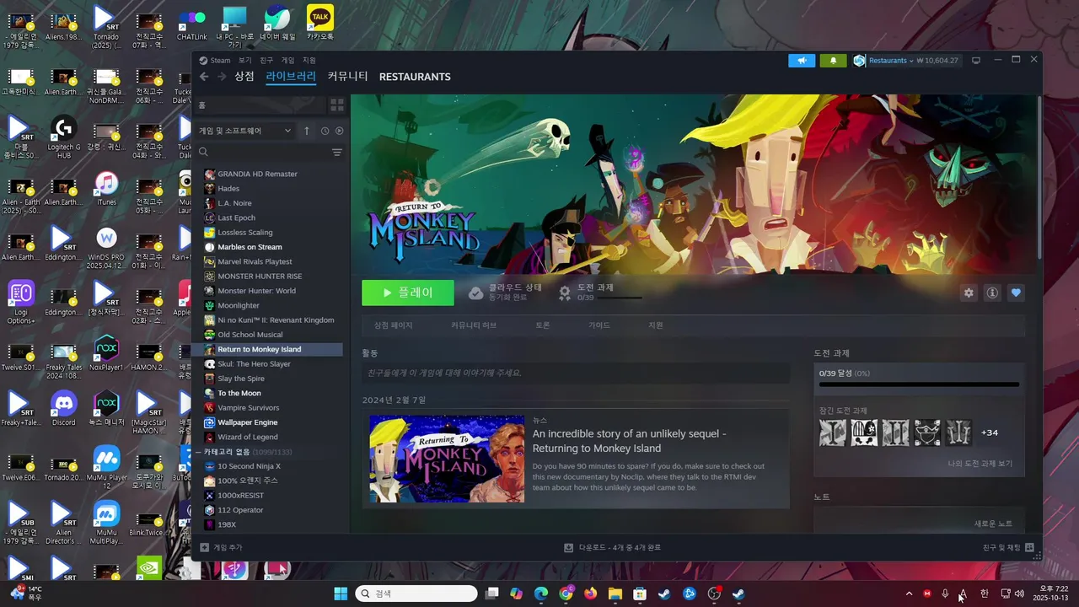Click the achievements progress bar

919,384
